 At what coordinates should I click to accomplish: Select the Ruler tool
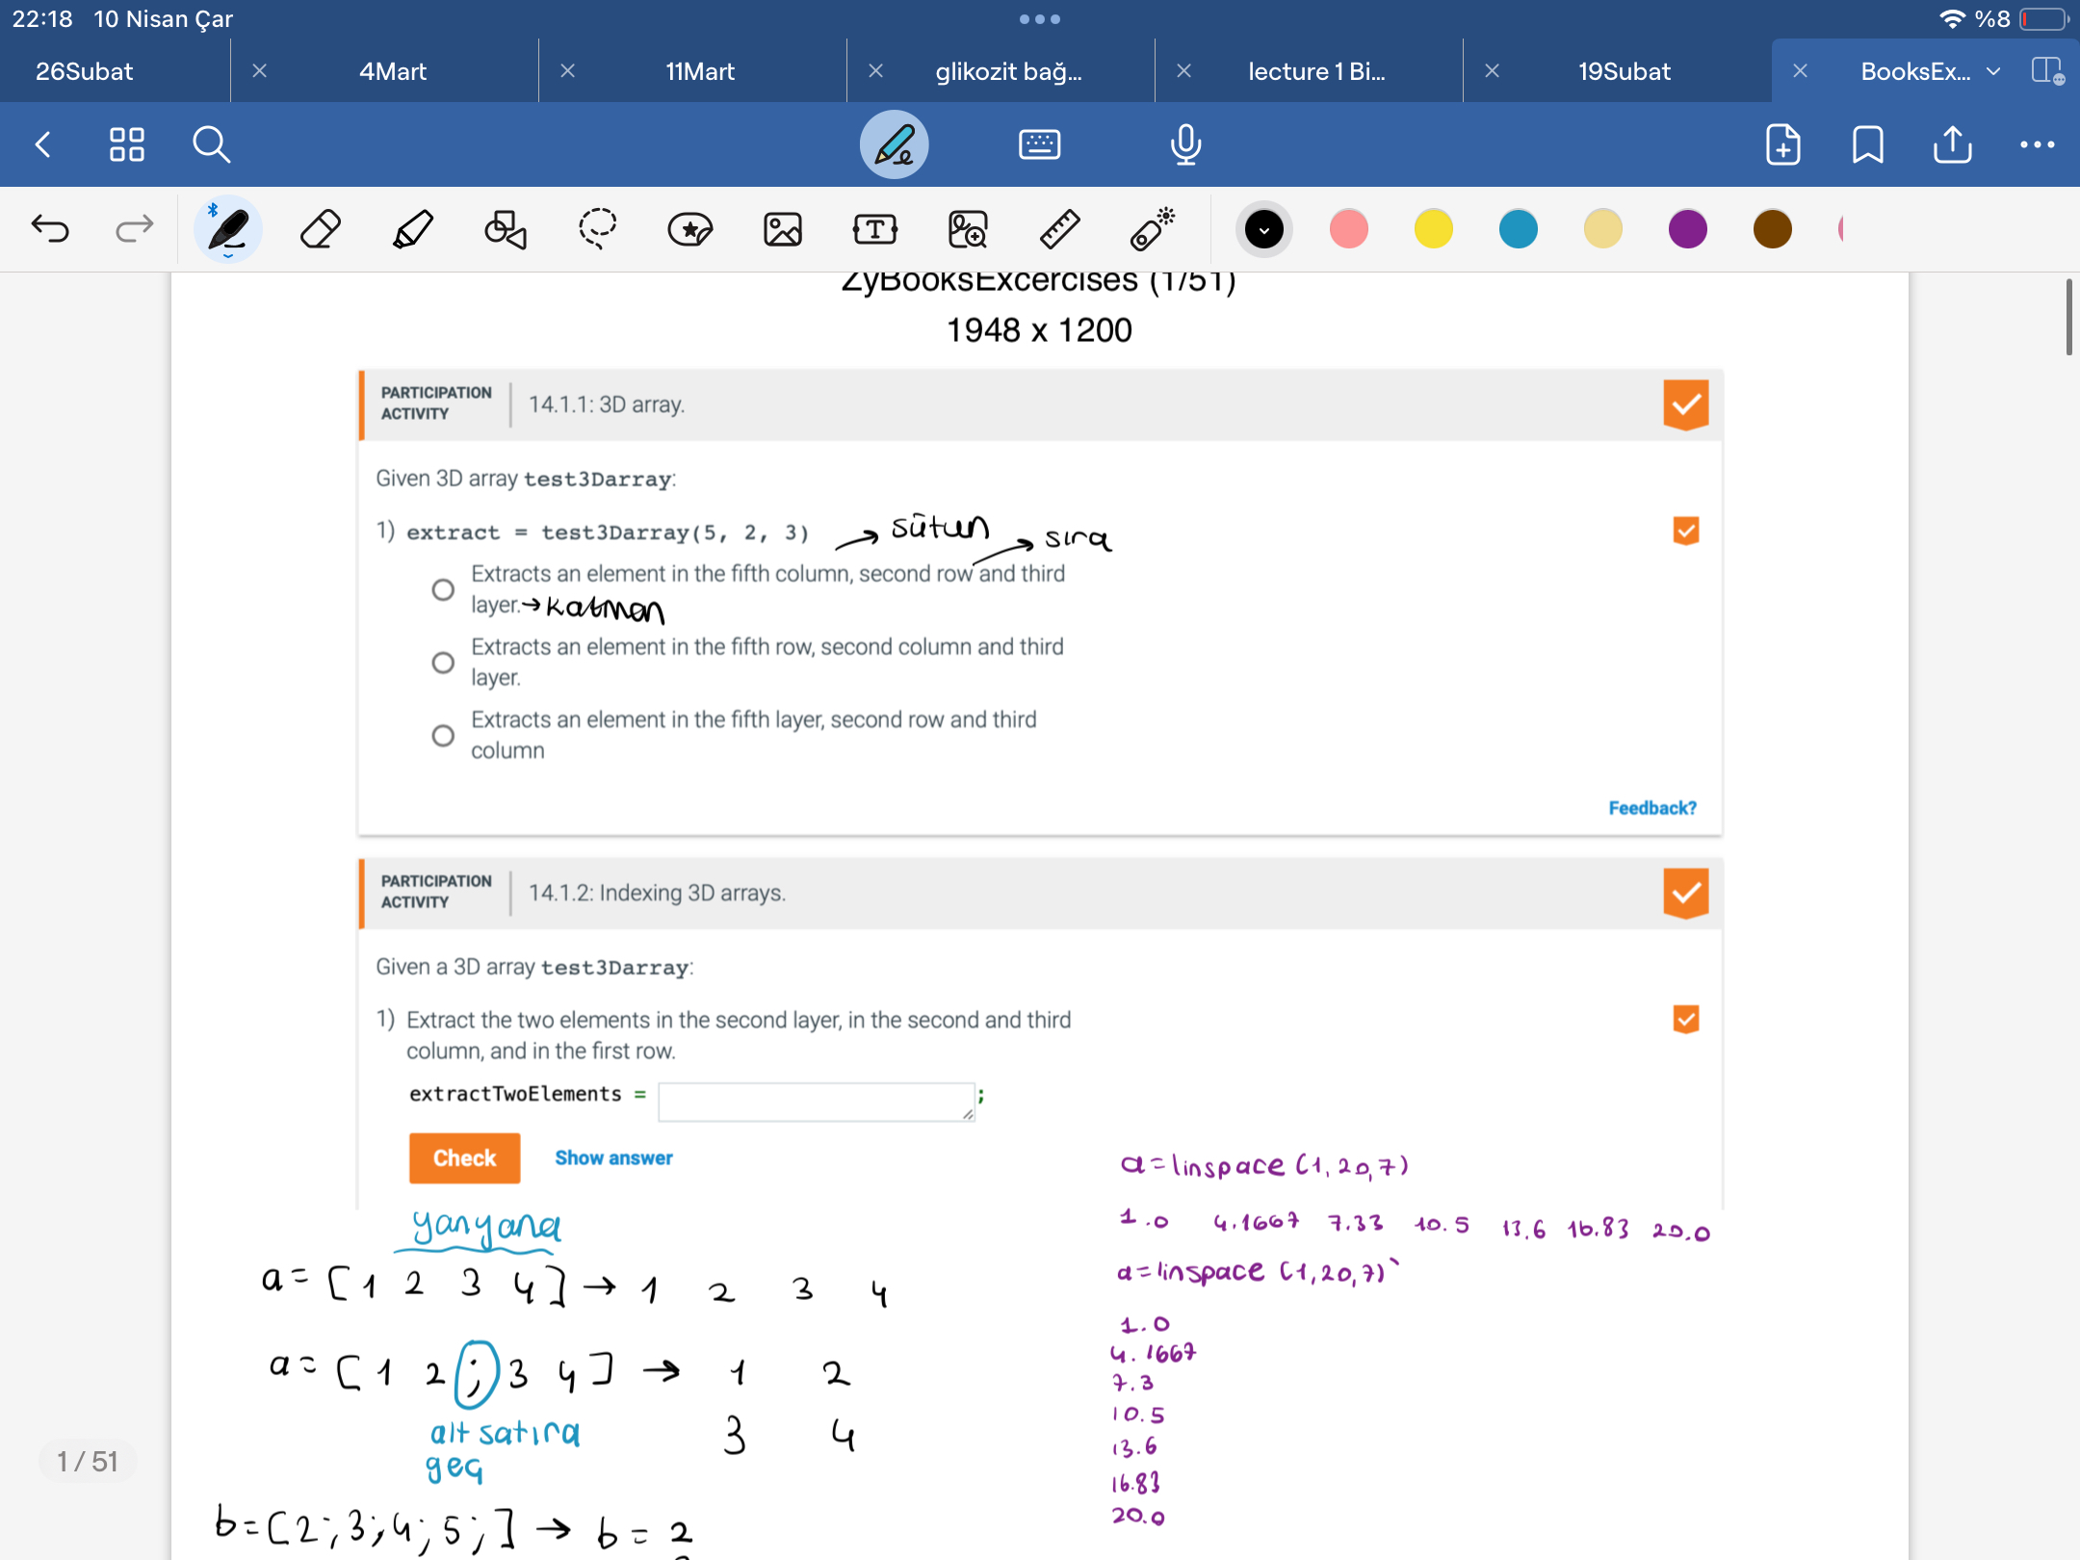pos(1059,229)
